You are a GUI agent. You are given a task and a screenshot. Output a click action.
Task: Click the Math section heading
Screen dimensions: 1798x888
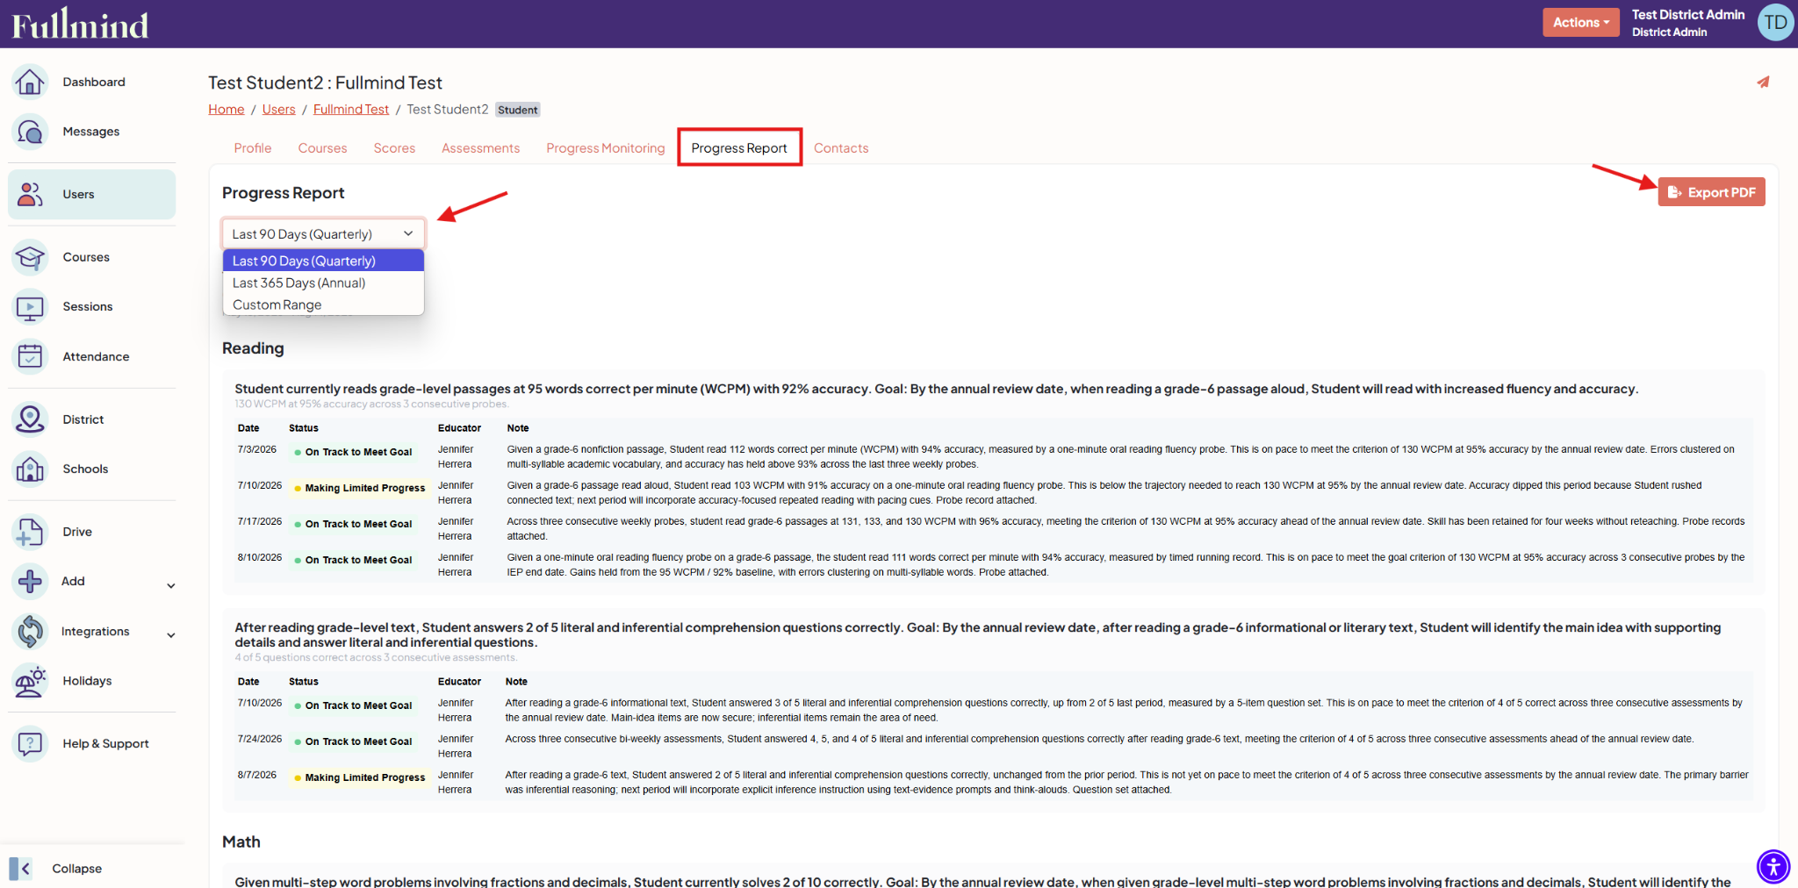[241, 841]
